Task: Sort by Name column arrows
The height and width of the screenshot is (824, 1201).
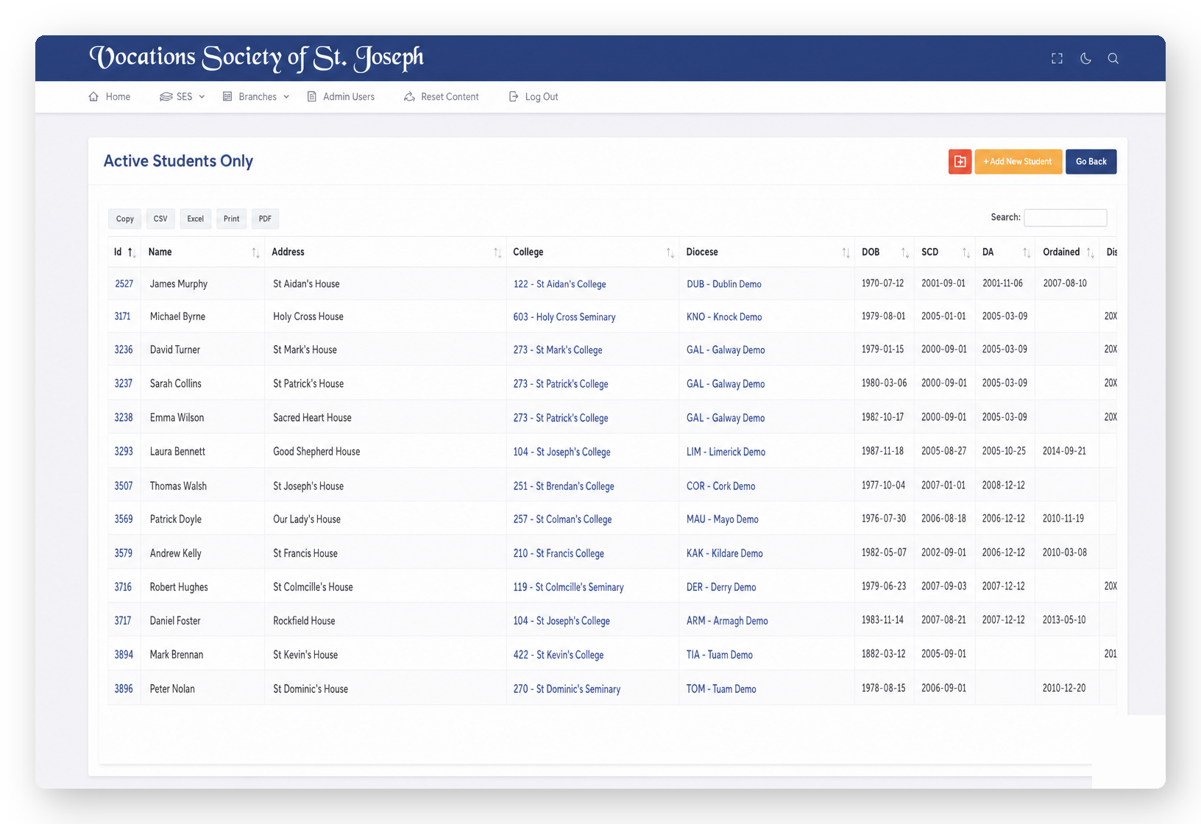Action: click(255, 252)
